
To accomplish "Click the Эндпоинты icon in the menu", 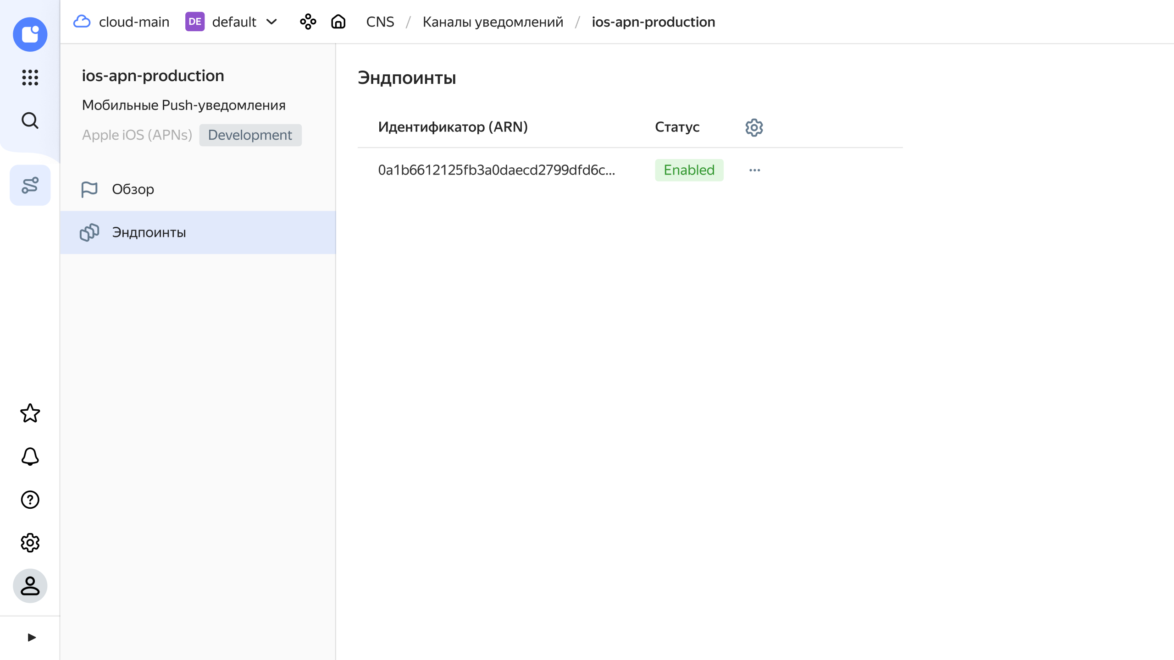I will pyautogui.click(x=89, y=232).
